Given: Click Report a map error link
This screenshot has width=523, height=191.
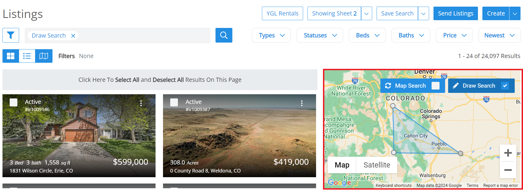Looking at the screenshot, I should (x=501, y=185).
